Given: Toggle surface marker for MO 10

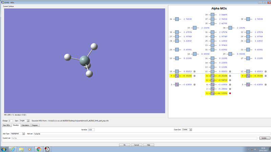Looking at the screenshot, I should (194, 71).
